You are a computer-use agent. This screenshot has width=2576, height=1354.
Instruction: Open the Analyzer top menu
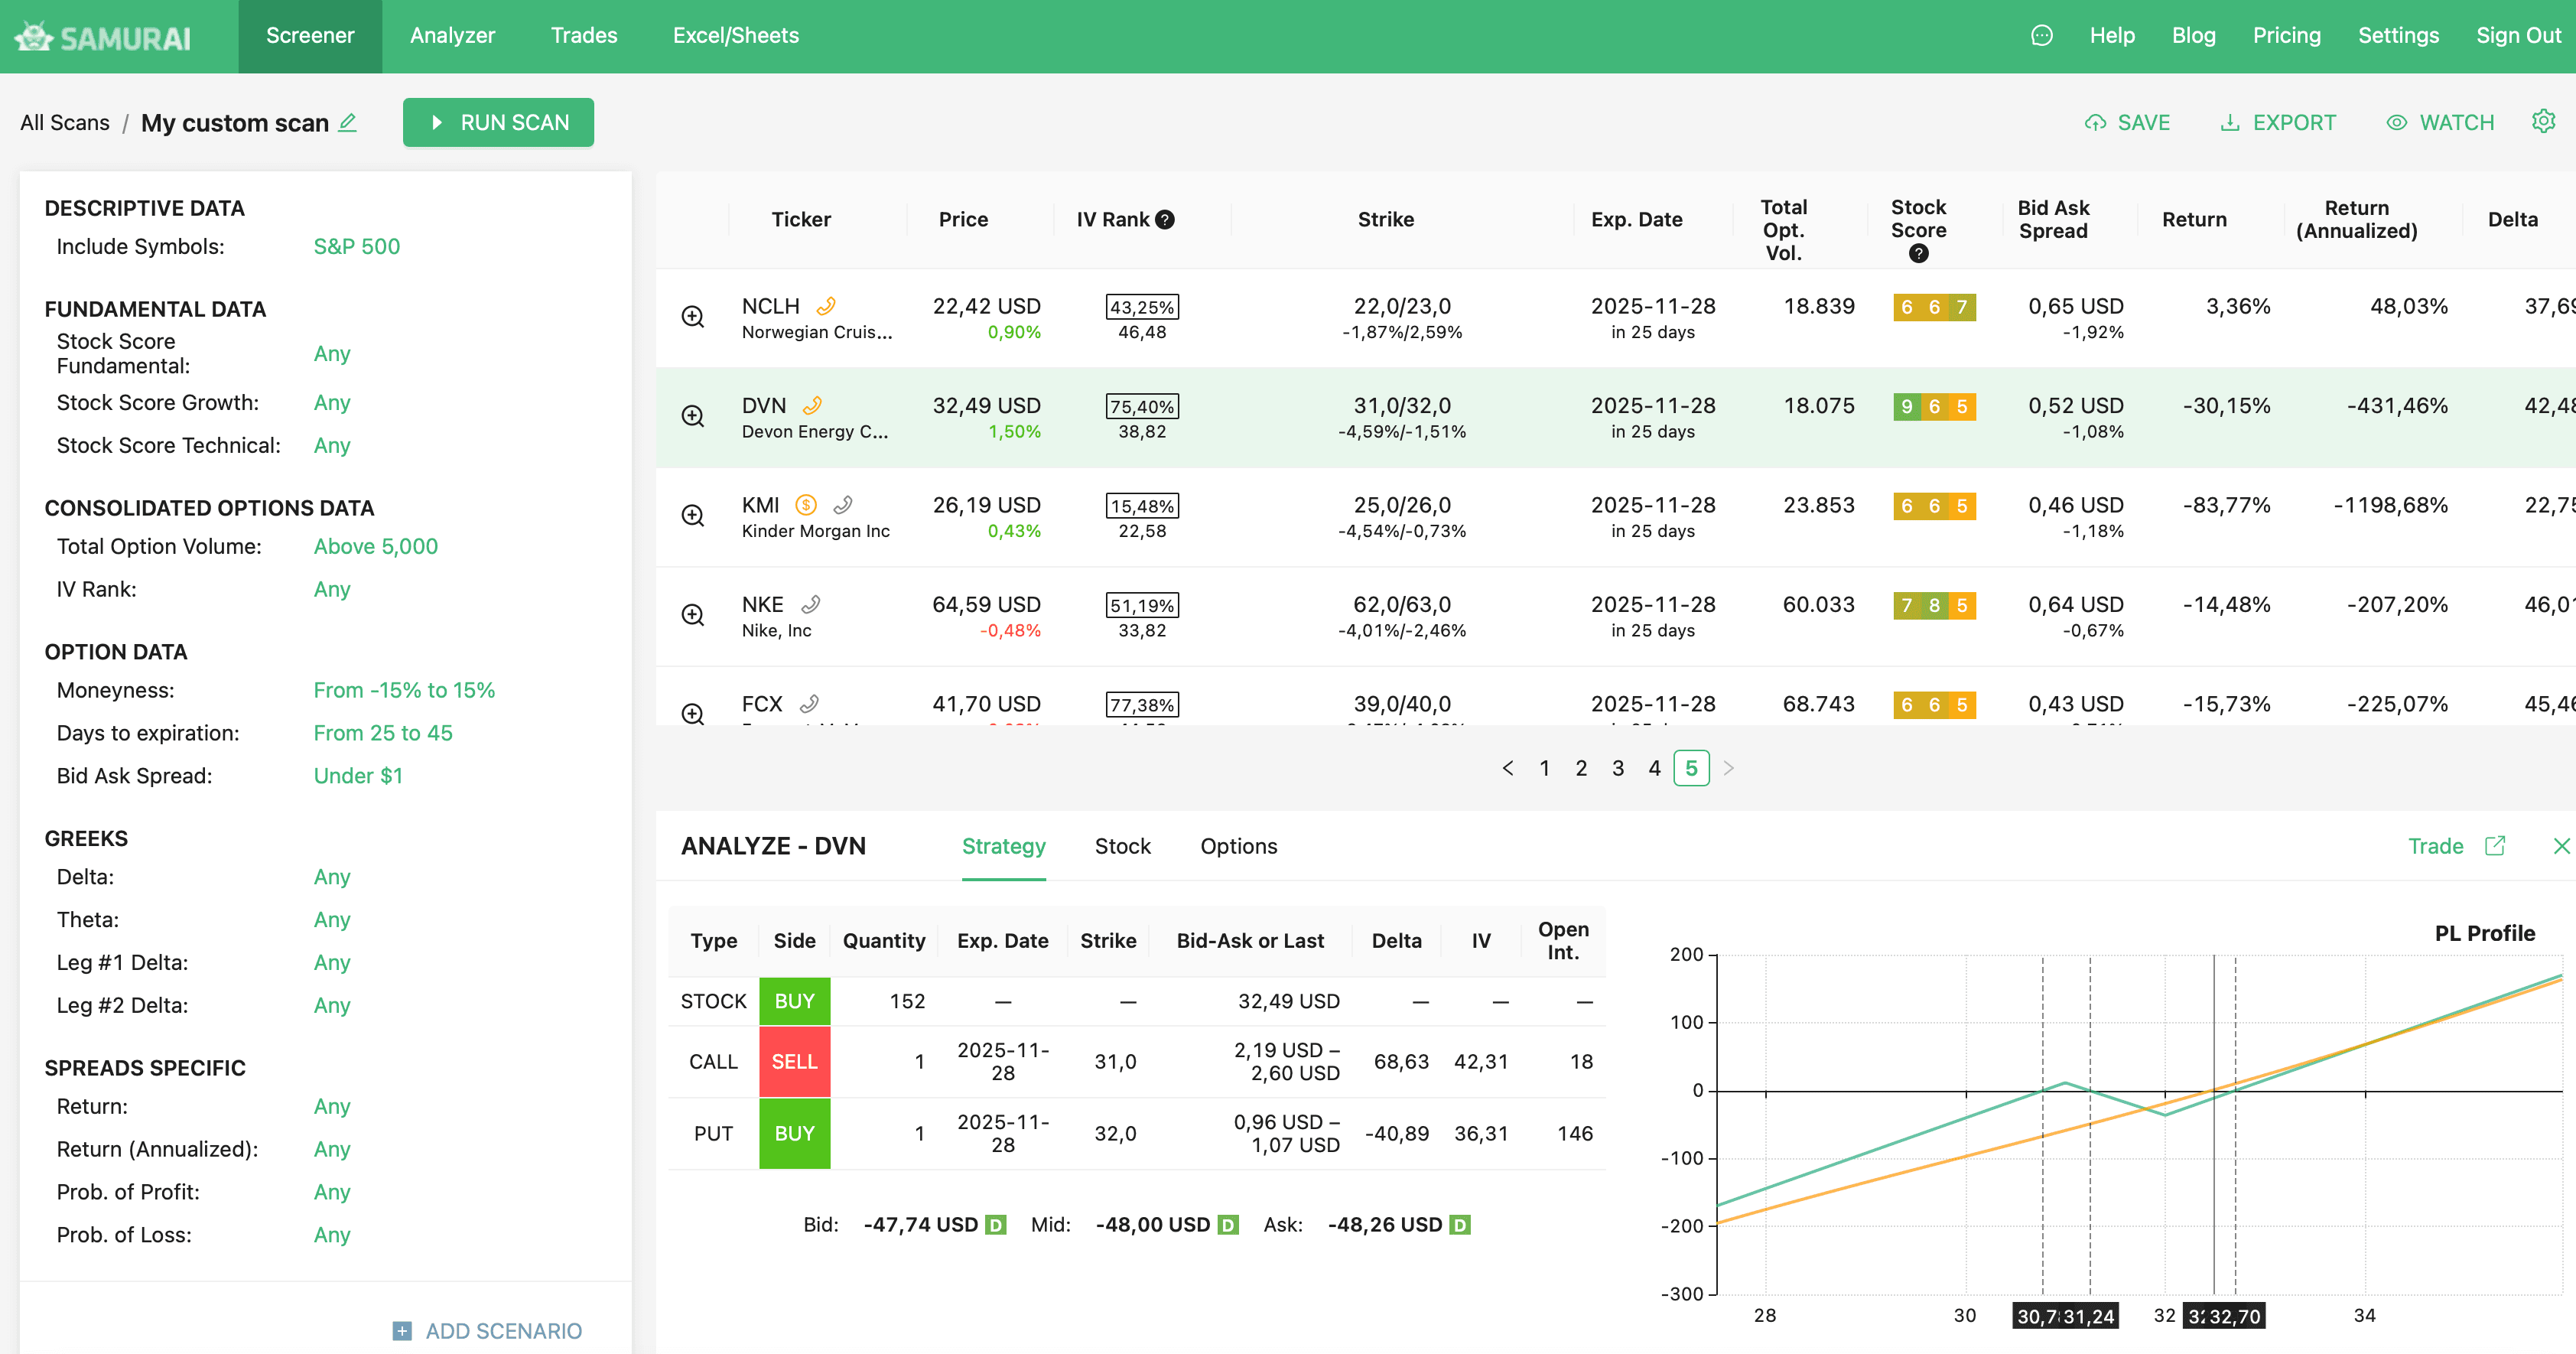point(452,36)
